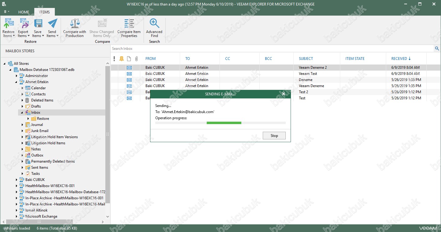Select the Litigation Hold Items folder

(48, 143)
